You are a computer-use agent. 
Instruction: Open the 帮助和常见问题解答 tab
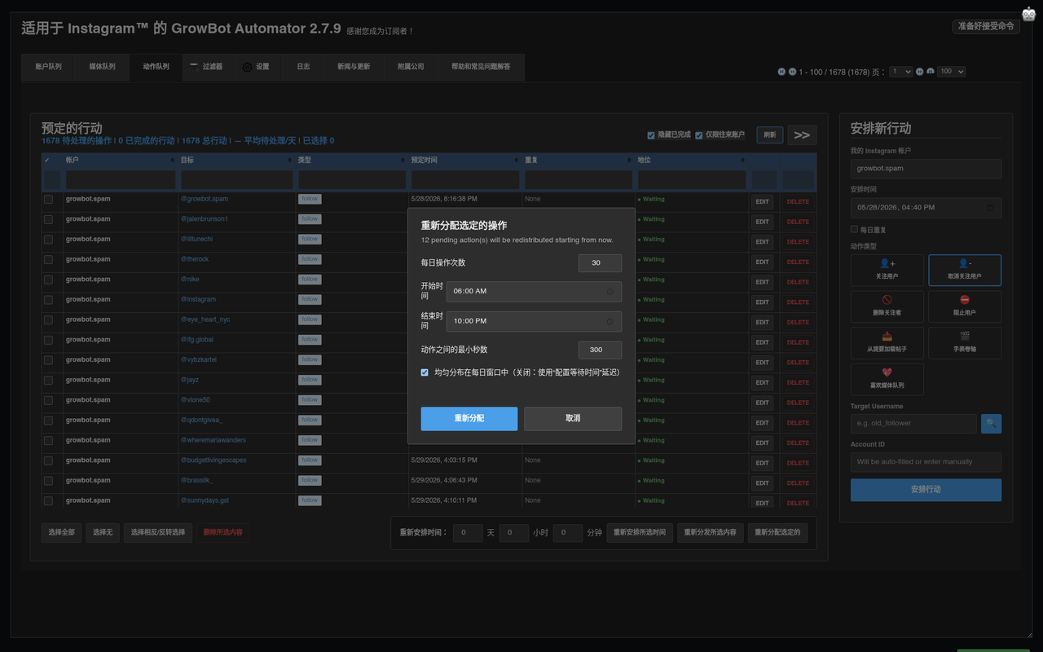(481, 67)
